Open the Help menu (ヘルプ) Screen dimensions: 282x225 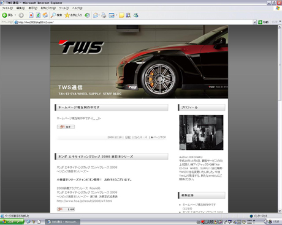click(77, 8)
